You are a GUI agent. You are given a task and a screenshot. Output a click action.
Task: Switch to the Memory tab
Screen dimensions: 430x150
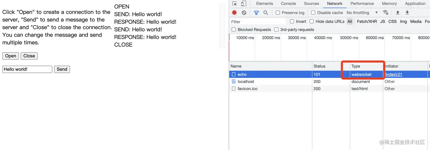pyautogui.click(x=389, y=4)
